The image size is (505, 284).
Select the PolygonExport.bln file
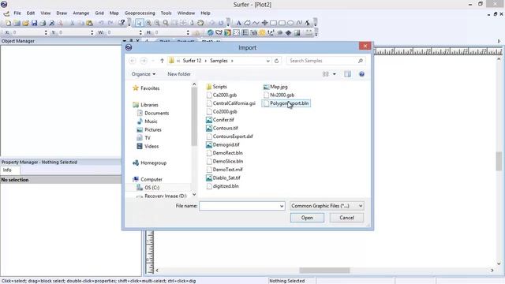(286, 103)
